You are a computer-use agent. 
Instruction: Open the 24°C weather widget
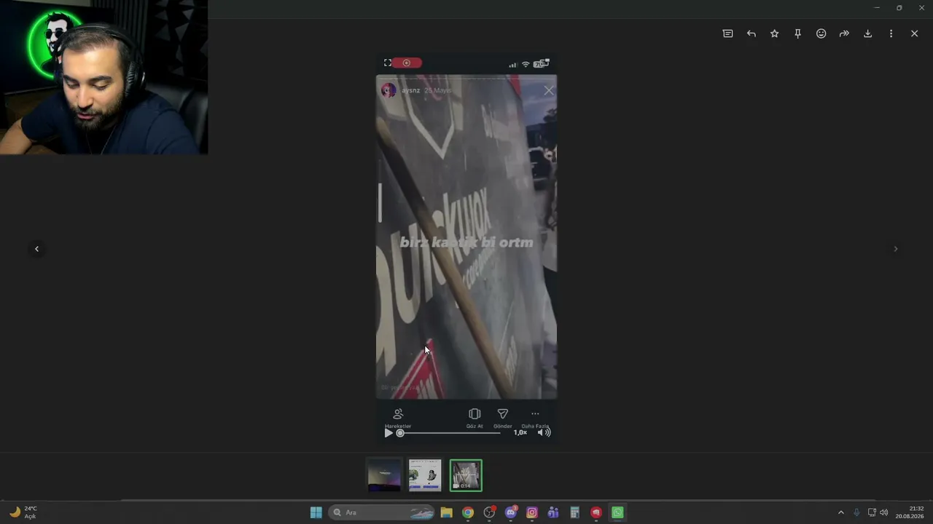click(23, 512)
